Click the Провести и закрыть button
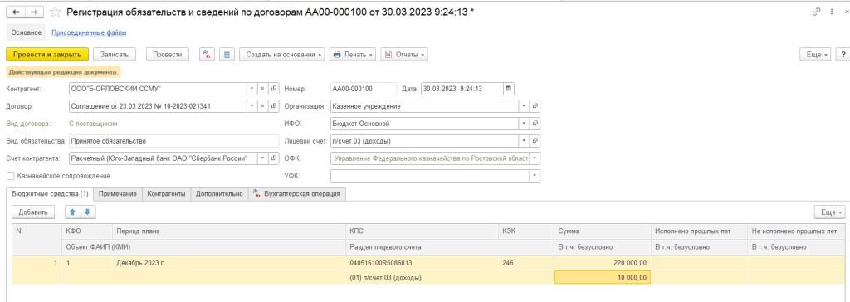850x302 pixels. coord(47,55)
